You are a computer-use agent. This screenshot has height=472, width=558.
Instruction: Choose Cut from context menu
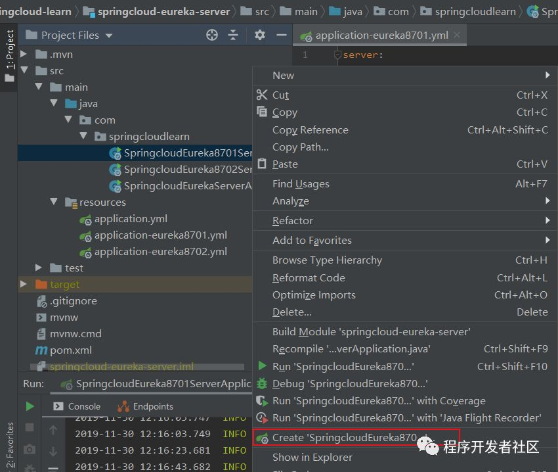[405, 95]
